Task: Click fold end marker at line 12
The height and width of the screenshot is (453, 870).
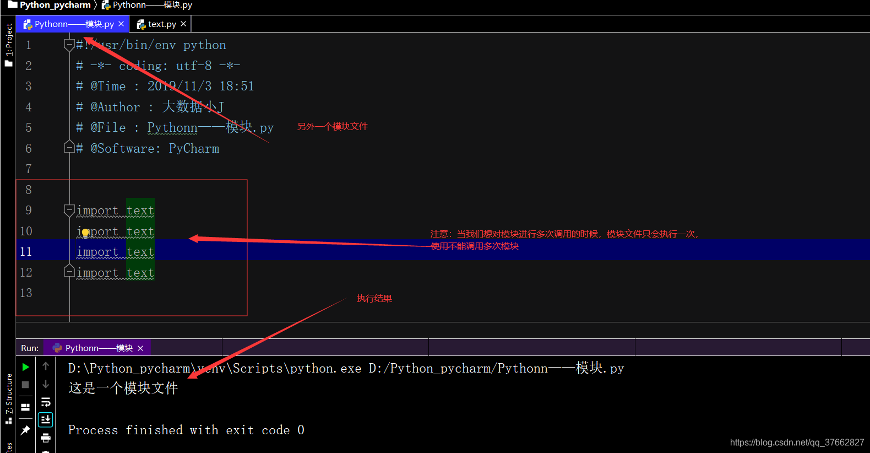Action: pos(69,271)
